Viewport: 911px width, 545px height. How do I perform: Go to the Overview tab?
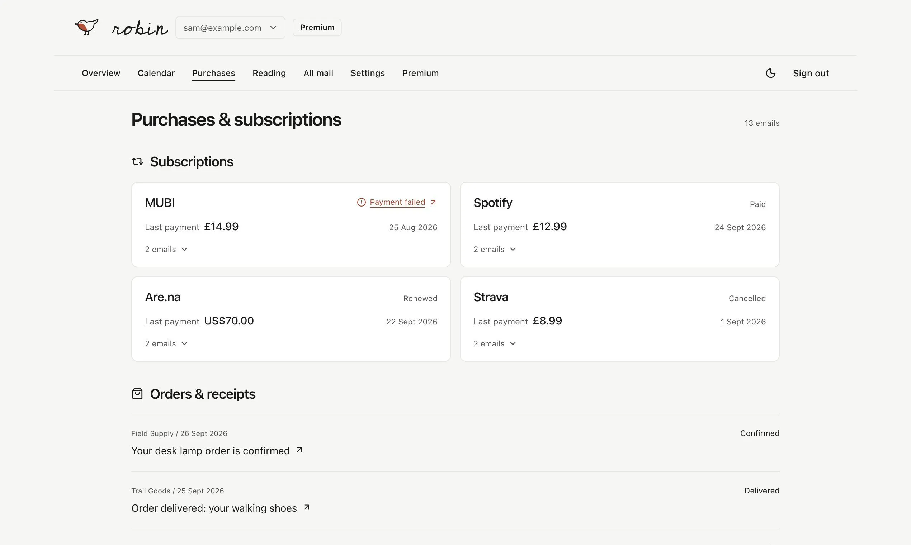pyautogui.click(x=101, y=73)
